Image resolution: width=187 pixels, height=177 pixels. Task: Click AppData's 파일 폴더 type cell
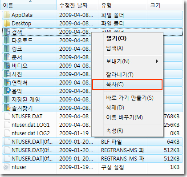pyautogui.click(x=112, y=15)
